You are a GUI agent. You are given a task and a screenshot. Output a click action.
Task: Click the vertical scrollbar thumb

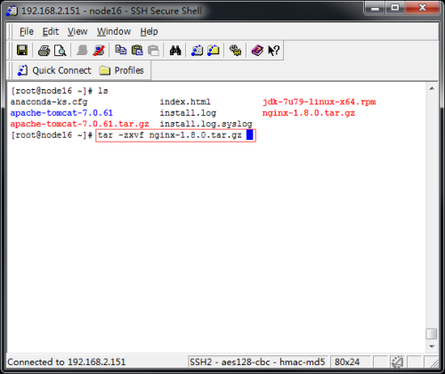(432, 334)
